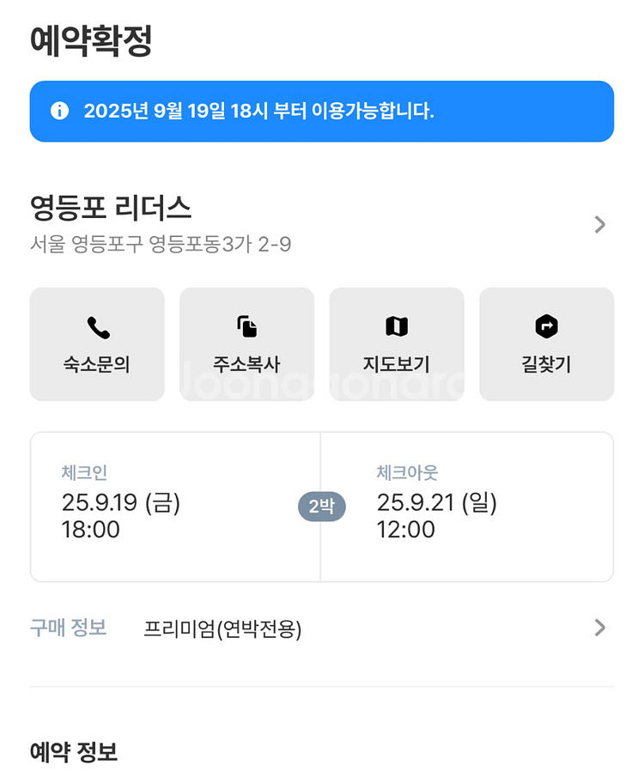
Task: Expand 구매 정보 with the right chevron
Action: [x=599, y=628]
